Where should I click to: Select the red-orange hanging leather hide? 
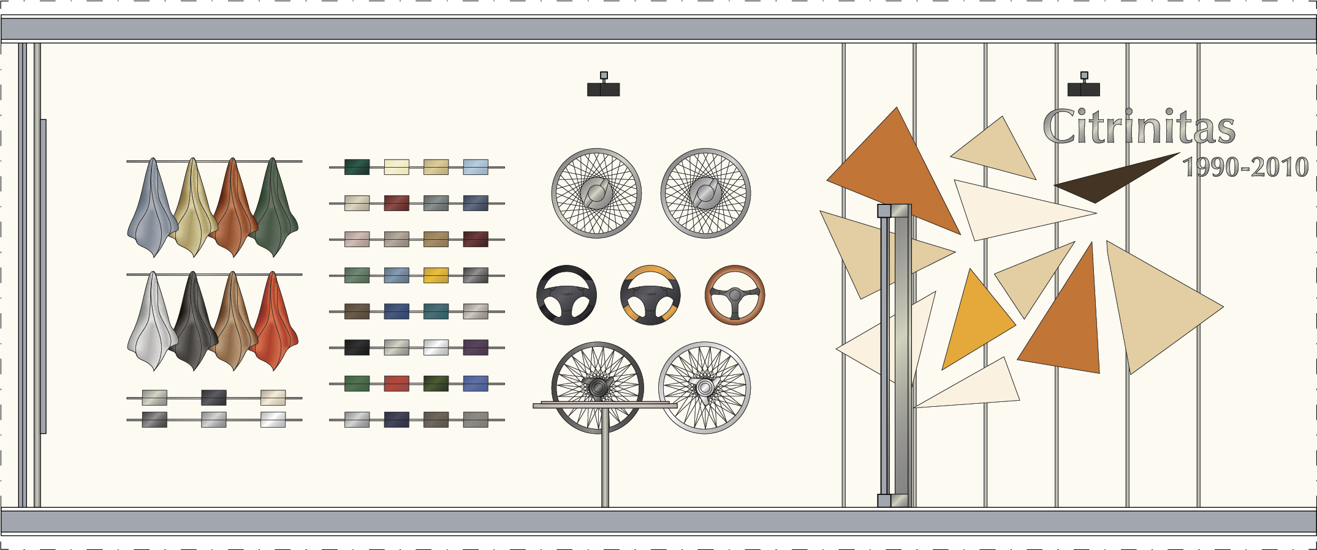pos(275,321)
